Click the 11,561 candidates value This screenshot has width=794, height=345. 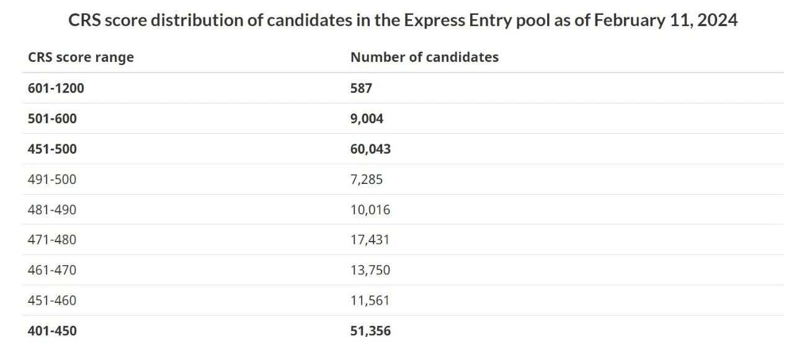pyautogui.click(x=370, y=300)
